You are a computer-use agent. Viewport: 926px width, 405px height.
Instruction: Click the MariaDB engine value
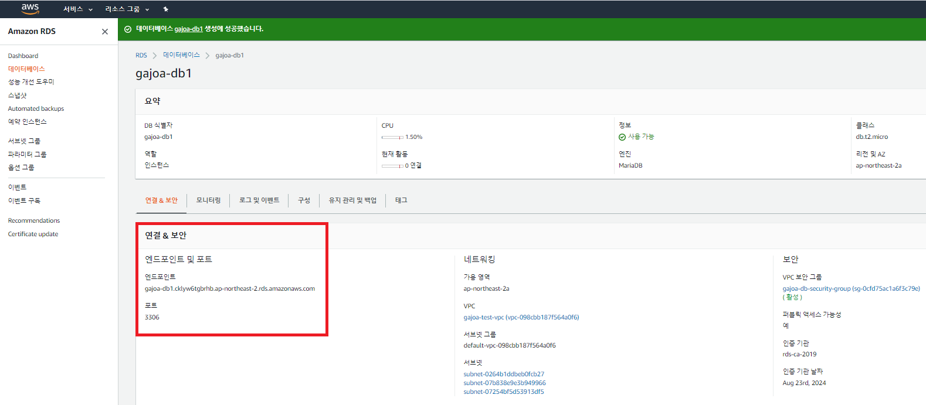tap(630, 165)
